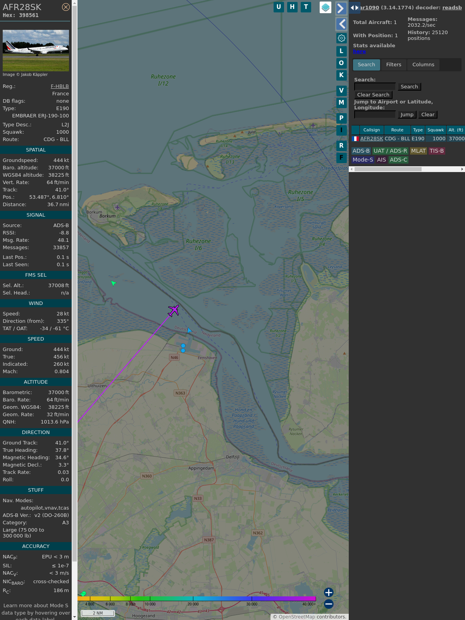Click the Search button

(409, 87)
